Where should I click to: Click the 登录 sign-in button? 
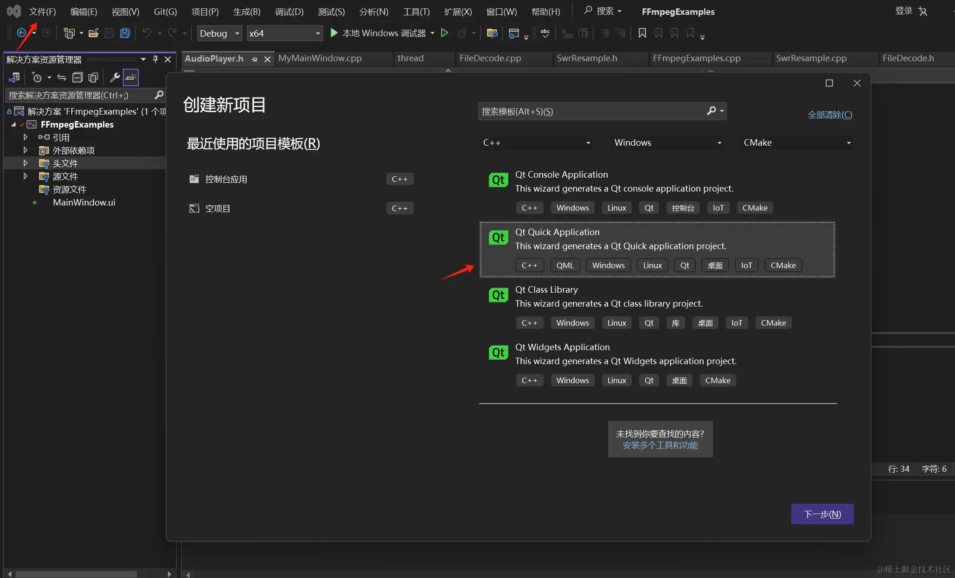pos(904,11)
